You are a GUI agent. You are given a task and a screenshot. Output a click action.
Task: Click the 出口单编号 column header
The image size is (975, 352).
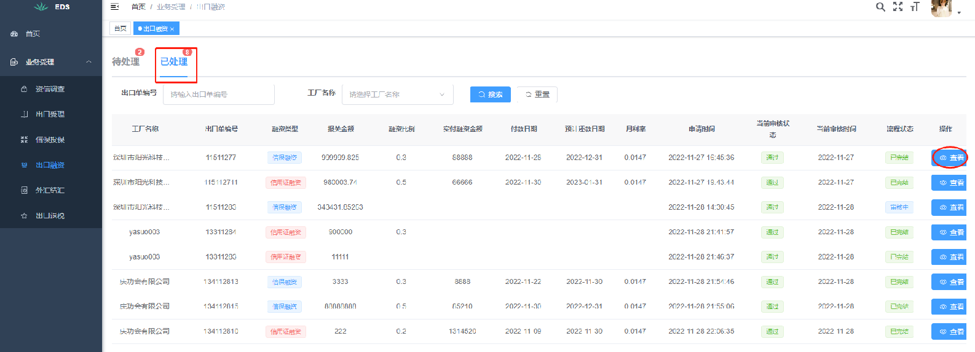coord(221,129)
